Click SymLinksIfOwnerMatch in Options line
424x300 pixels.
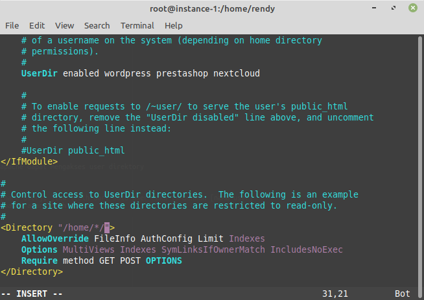213,249
